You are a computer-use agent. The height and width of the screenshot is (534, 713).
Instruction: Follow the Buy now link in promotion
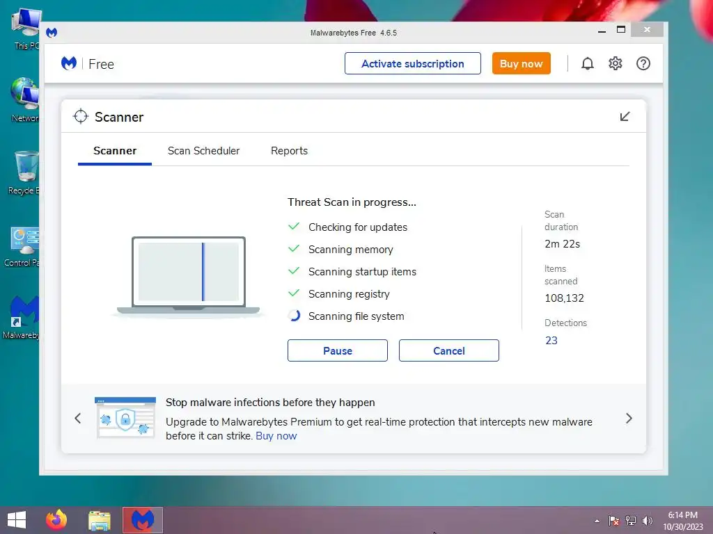coord(276,436)
